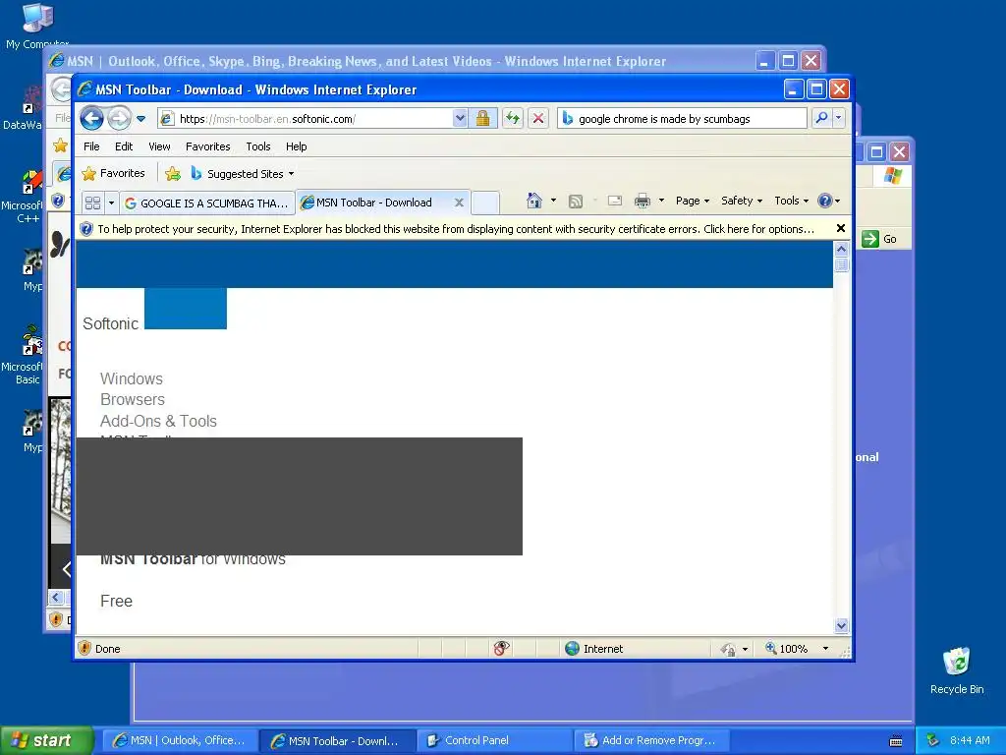Click the Read Mail envelope icon
1006x755 pixels.
(615, 201)
